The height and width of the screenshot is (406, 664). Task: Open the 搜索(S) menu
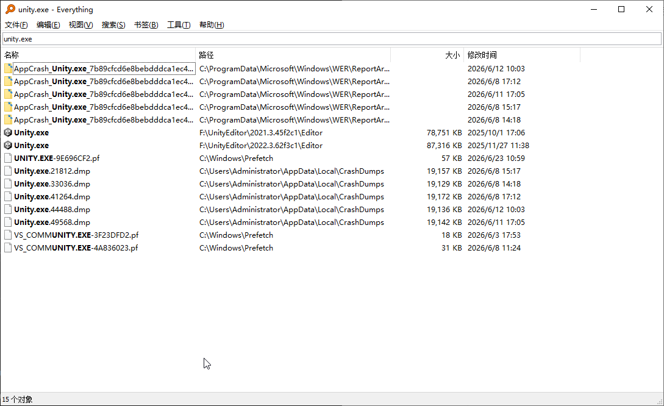click(x=113, y=25)
